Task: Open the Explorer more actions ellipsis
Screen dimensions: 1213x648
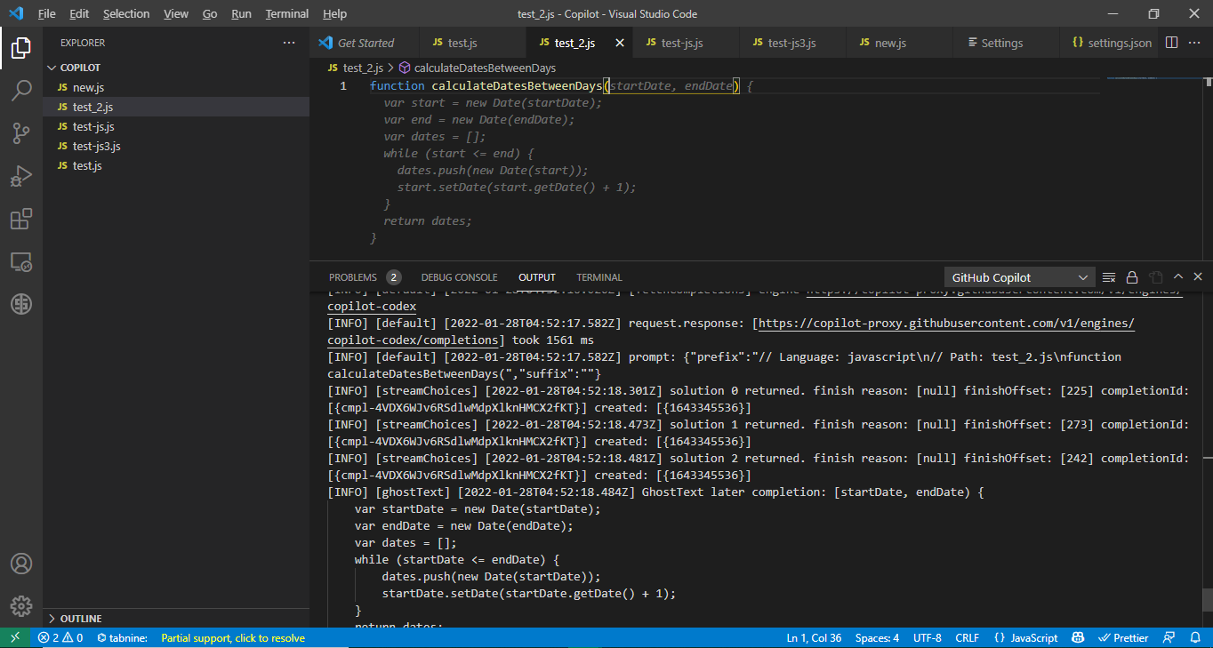Action: 289,43
